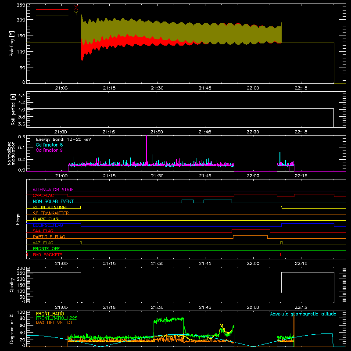The image size is (351, 351).
Task: Select the FLARE_FLAG label
Action: 46,219
